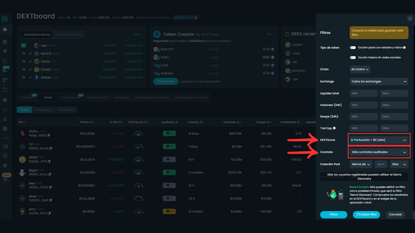
Task: Click info icon next to T.M.Cap.
Action: coord(334,128)
